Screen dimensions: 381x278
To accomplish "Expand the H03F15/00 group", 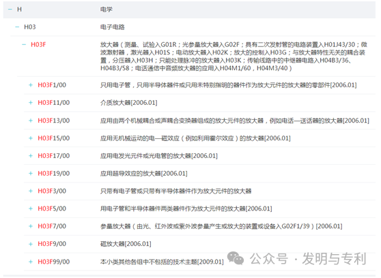I will 31,138.
